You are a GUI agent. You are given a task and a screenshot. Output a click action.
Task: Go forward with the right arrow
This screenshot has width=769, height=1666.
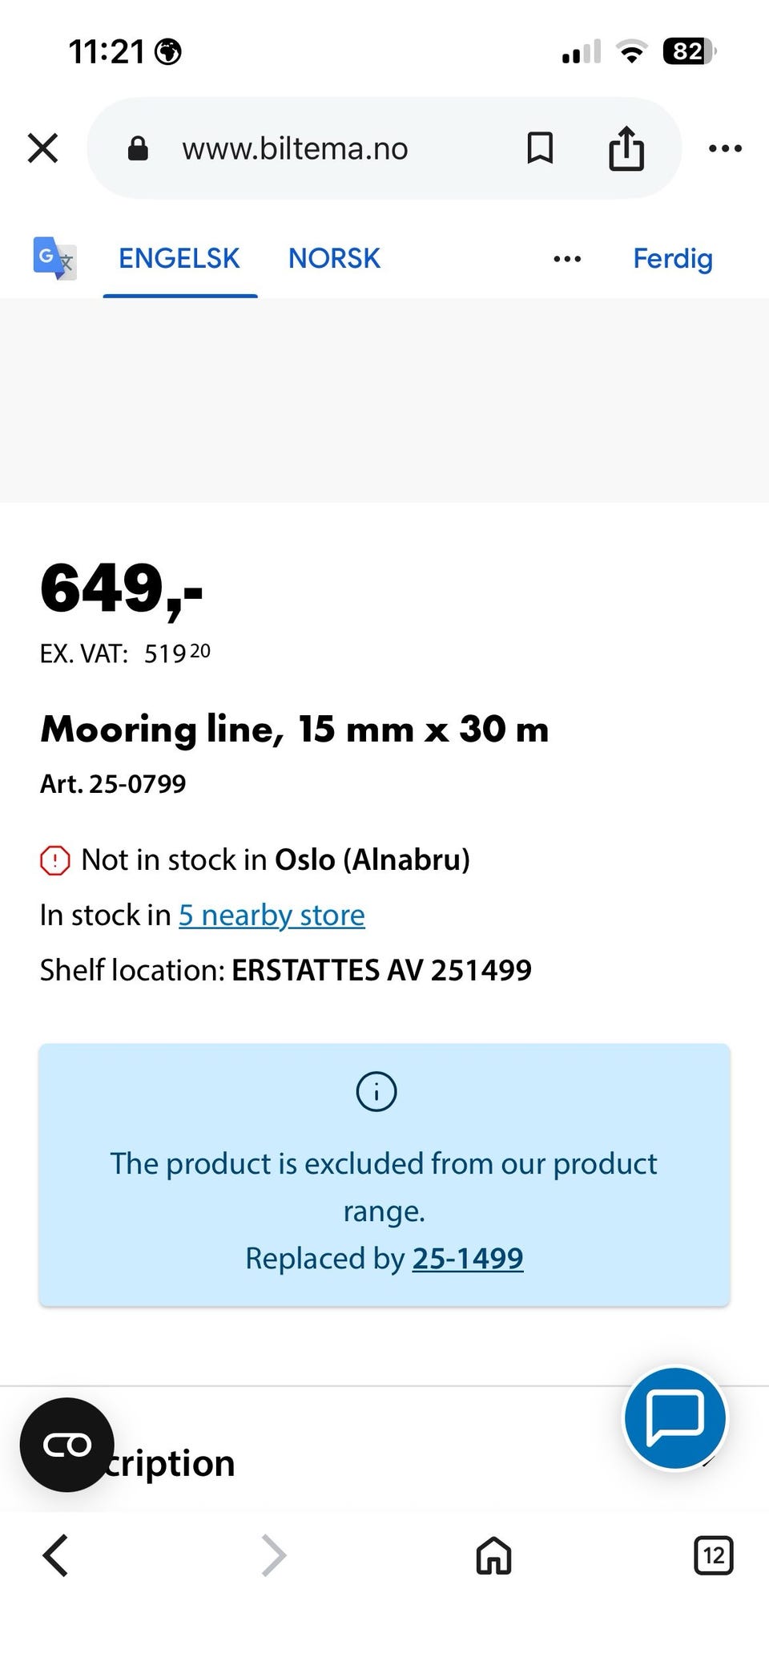click(x=274, y=1556)
